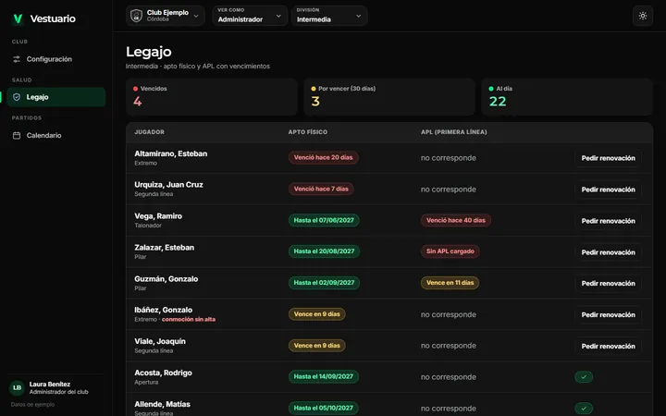666x416 pixels.
Task: Select player Ibáñez, Gonzalo
Action: tap(163, 310)
